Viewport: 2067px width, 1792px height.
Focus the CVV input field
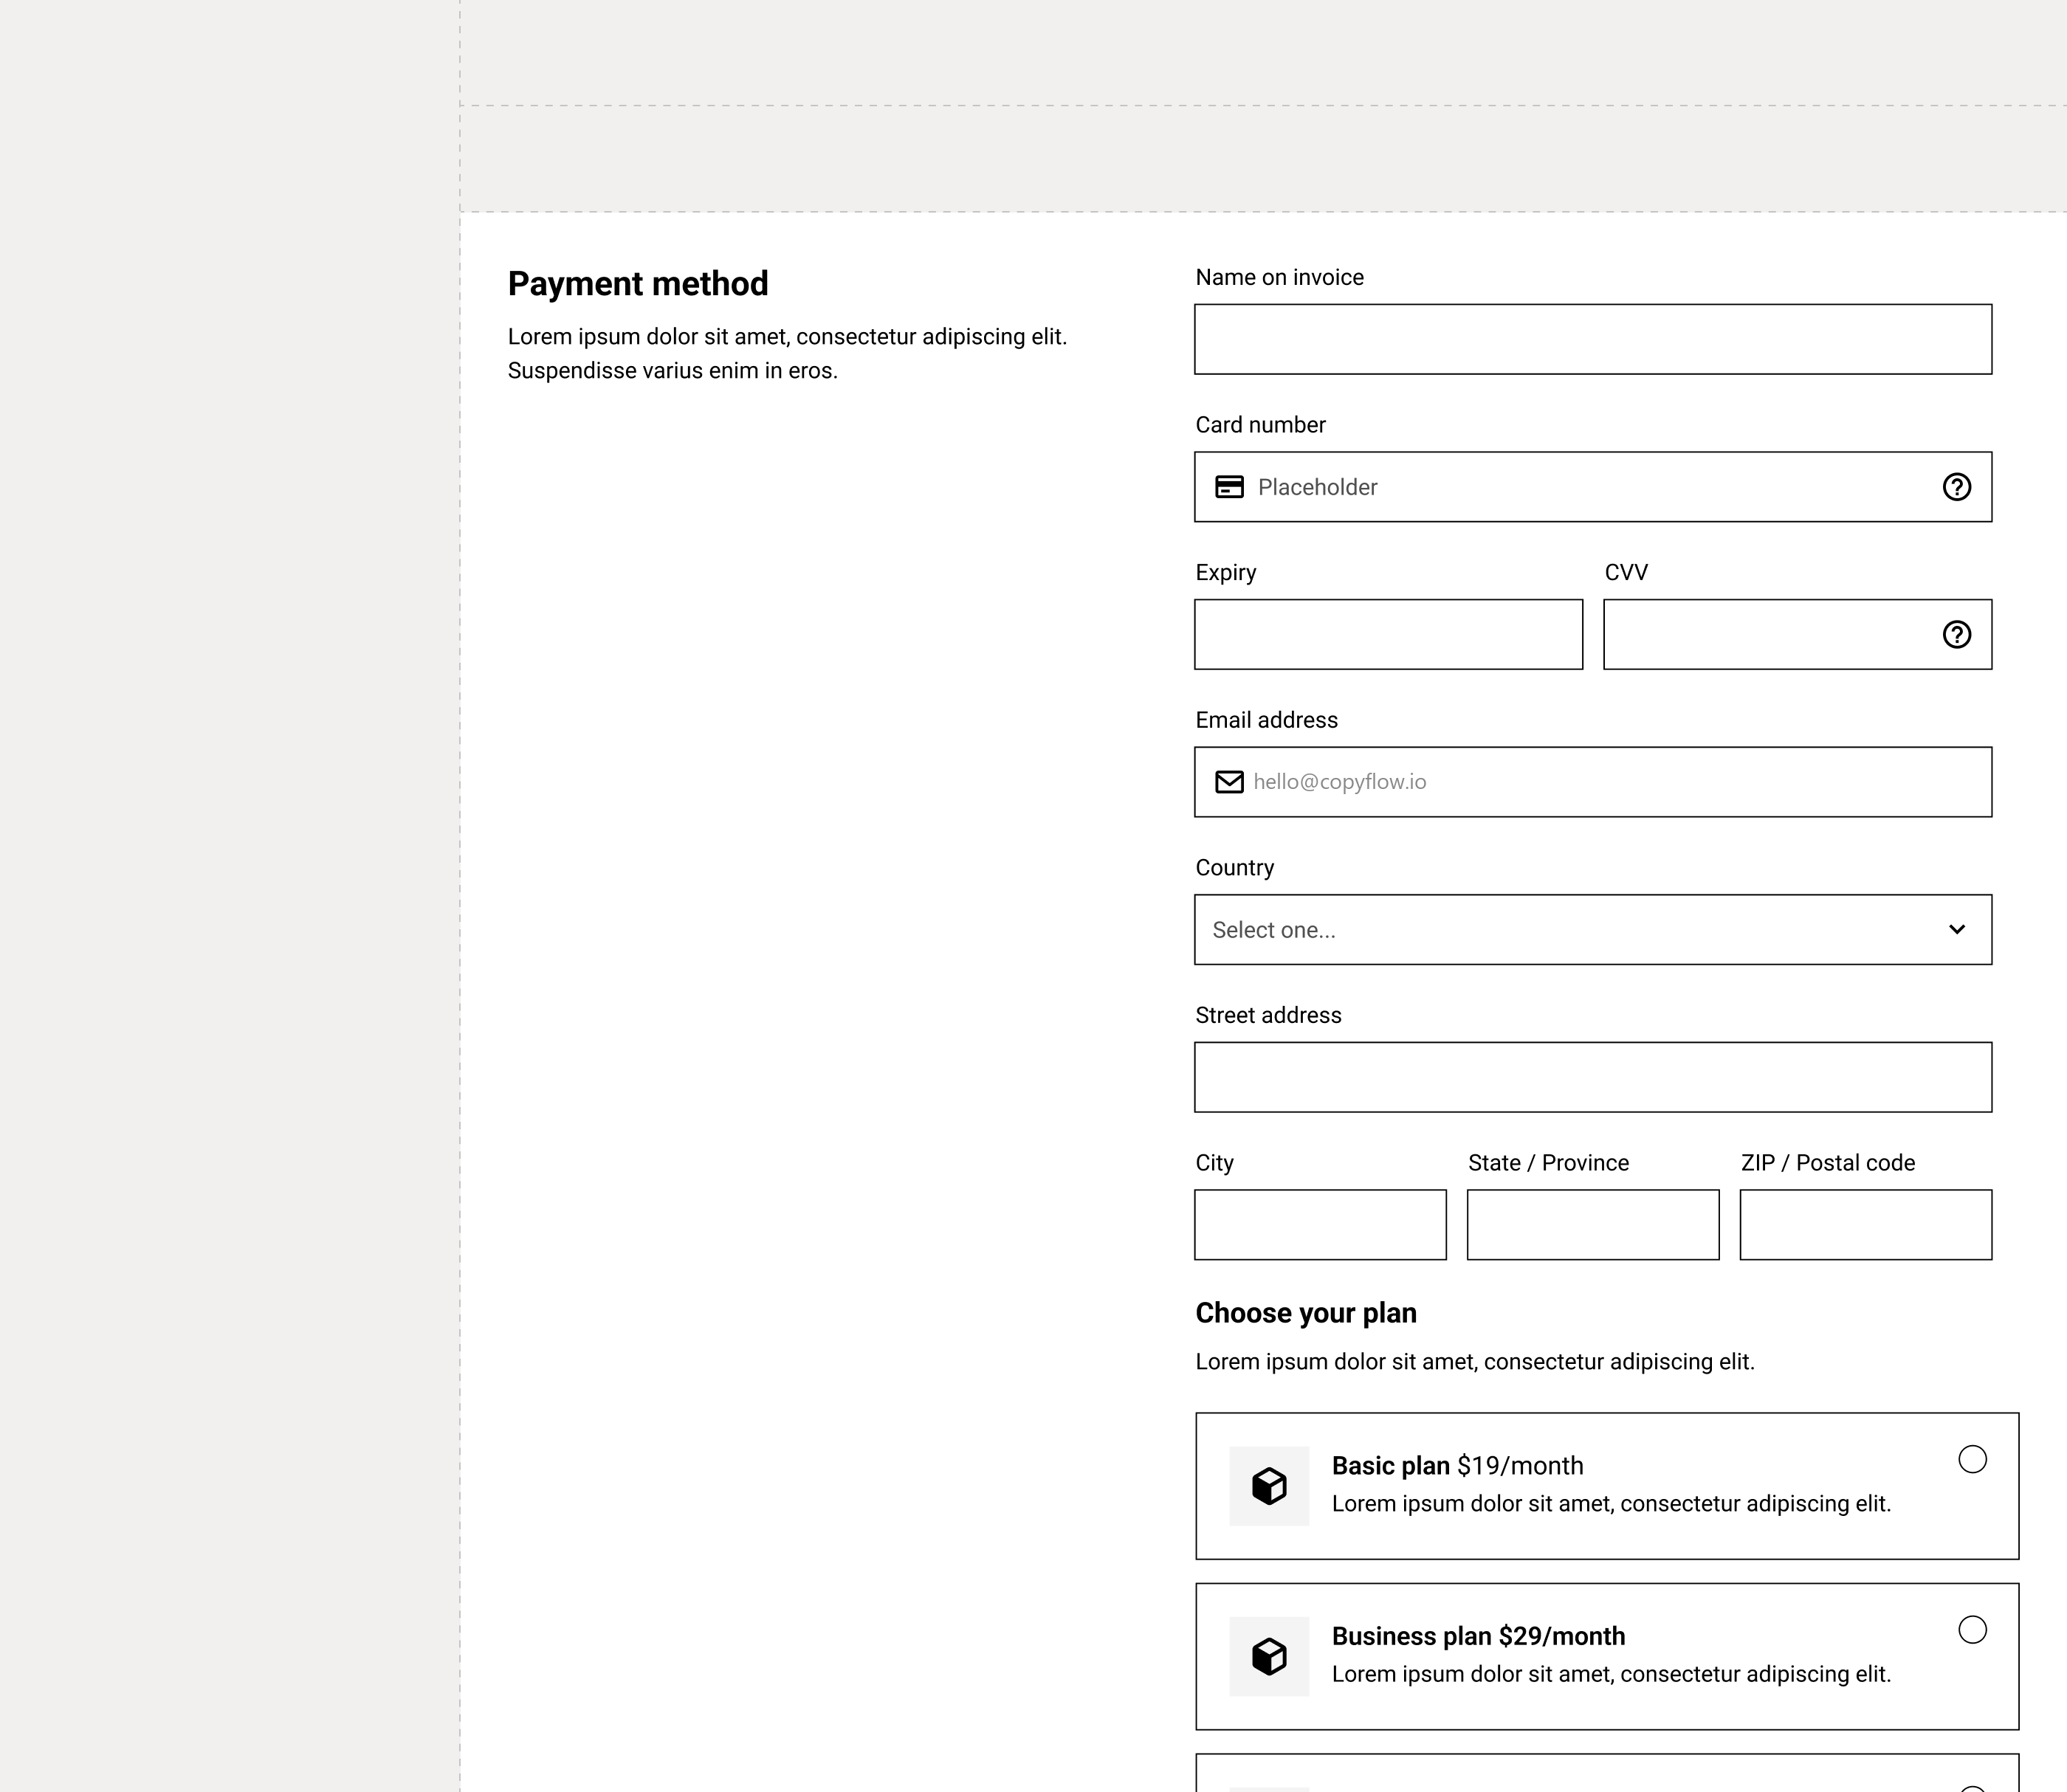click(1797, 634)
